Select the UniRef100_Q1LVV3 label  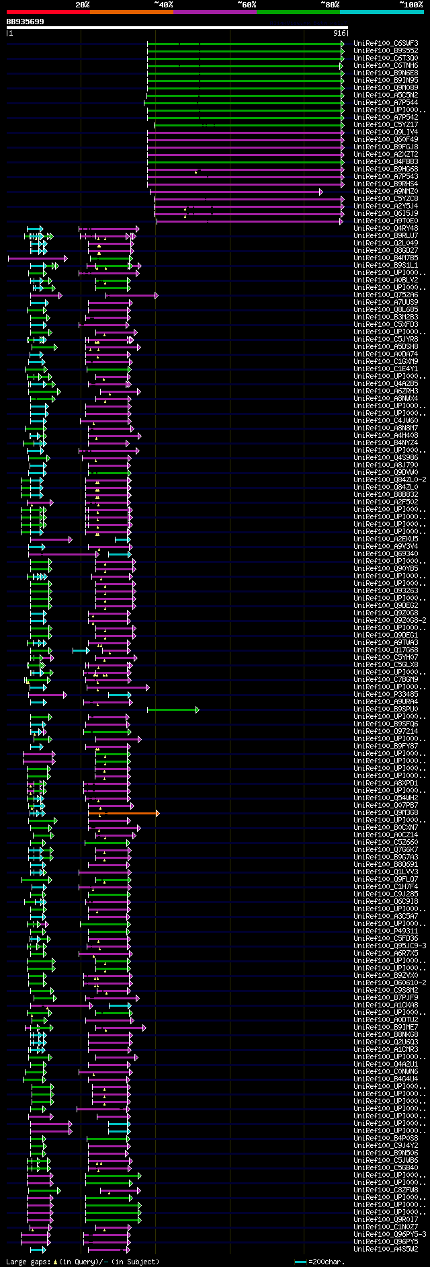(386, 872)
